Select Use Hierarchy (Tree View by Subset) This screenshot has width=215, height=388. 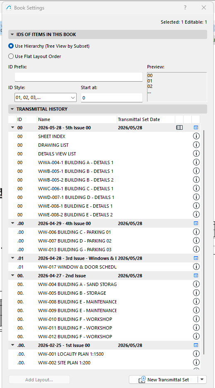49,46
